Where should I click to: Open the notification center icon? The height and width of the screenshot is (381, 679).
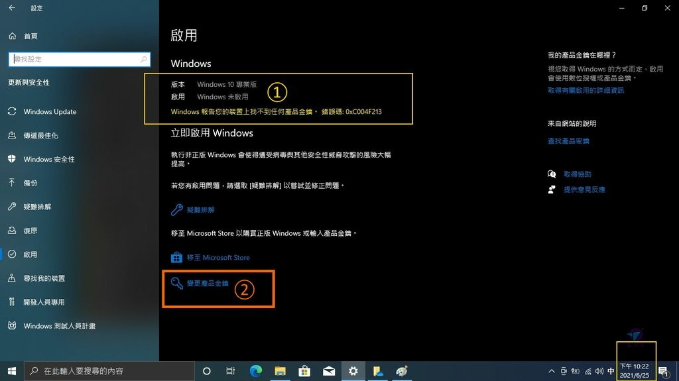tap(663, 371)
